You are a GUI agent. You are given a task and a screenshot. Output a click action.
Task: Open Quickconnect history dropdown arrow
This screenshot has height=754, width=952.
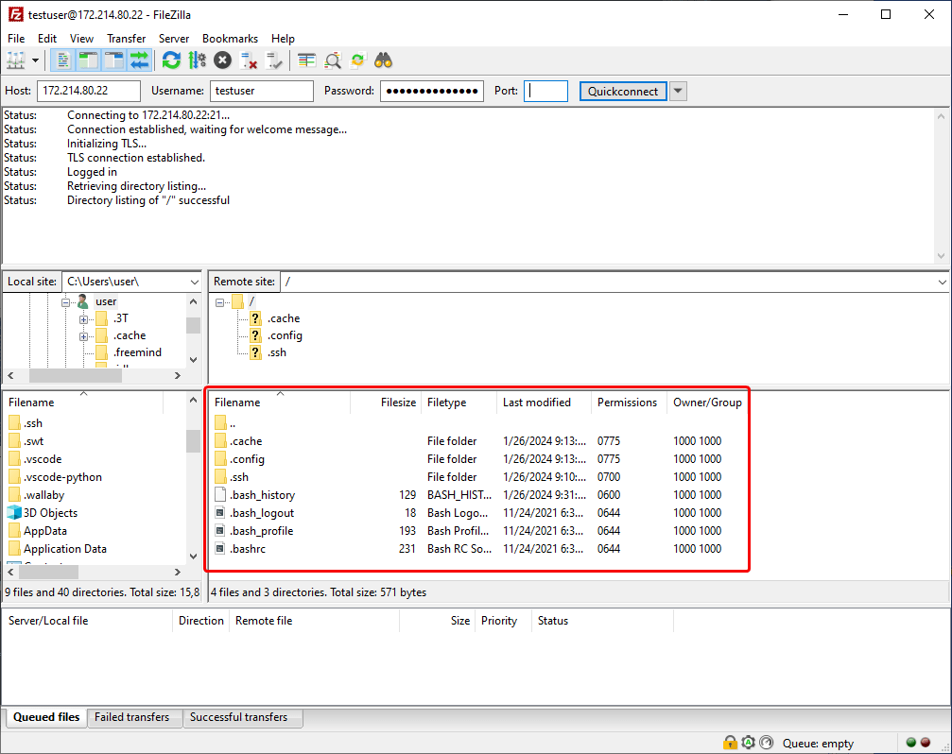[678, 91]
